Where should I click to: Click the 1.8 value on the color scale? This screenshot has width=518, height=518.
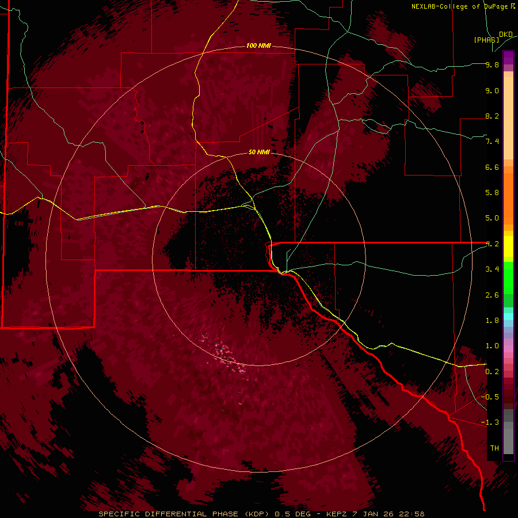click(492, 321)
